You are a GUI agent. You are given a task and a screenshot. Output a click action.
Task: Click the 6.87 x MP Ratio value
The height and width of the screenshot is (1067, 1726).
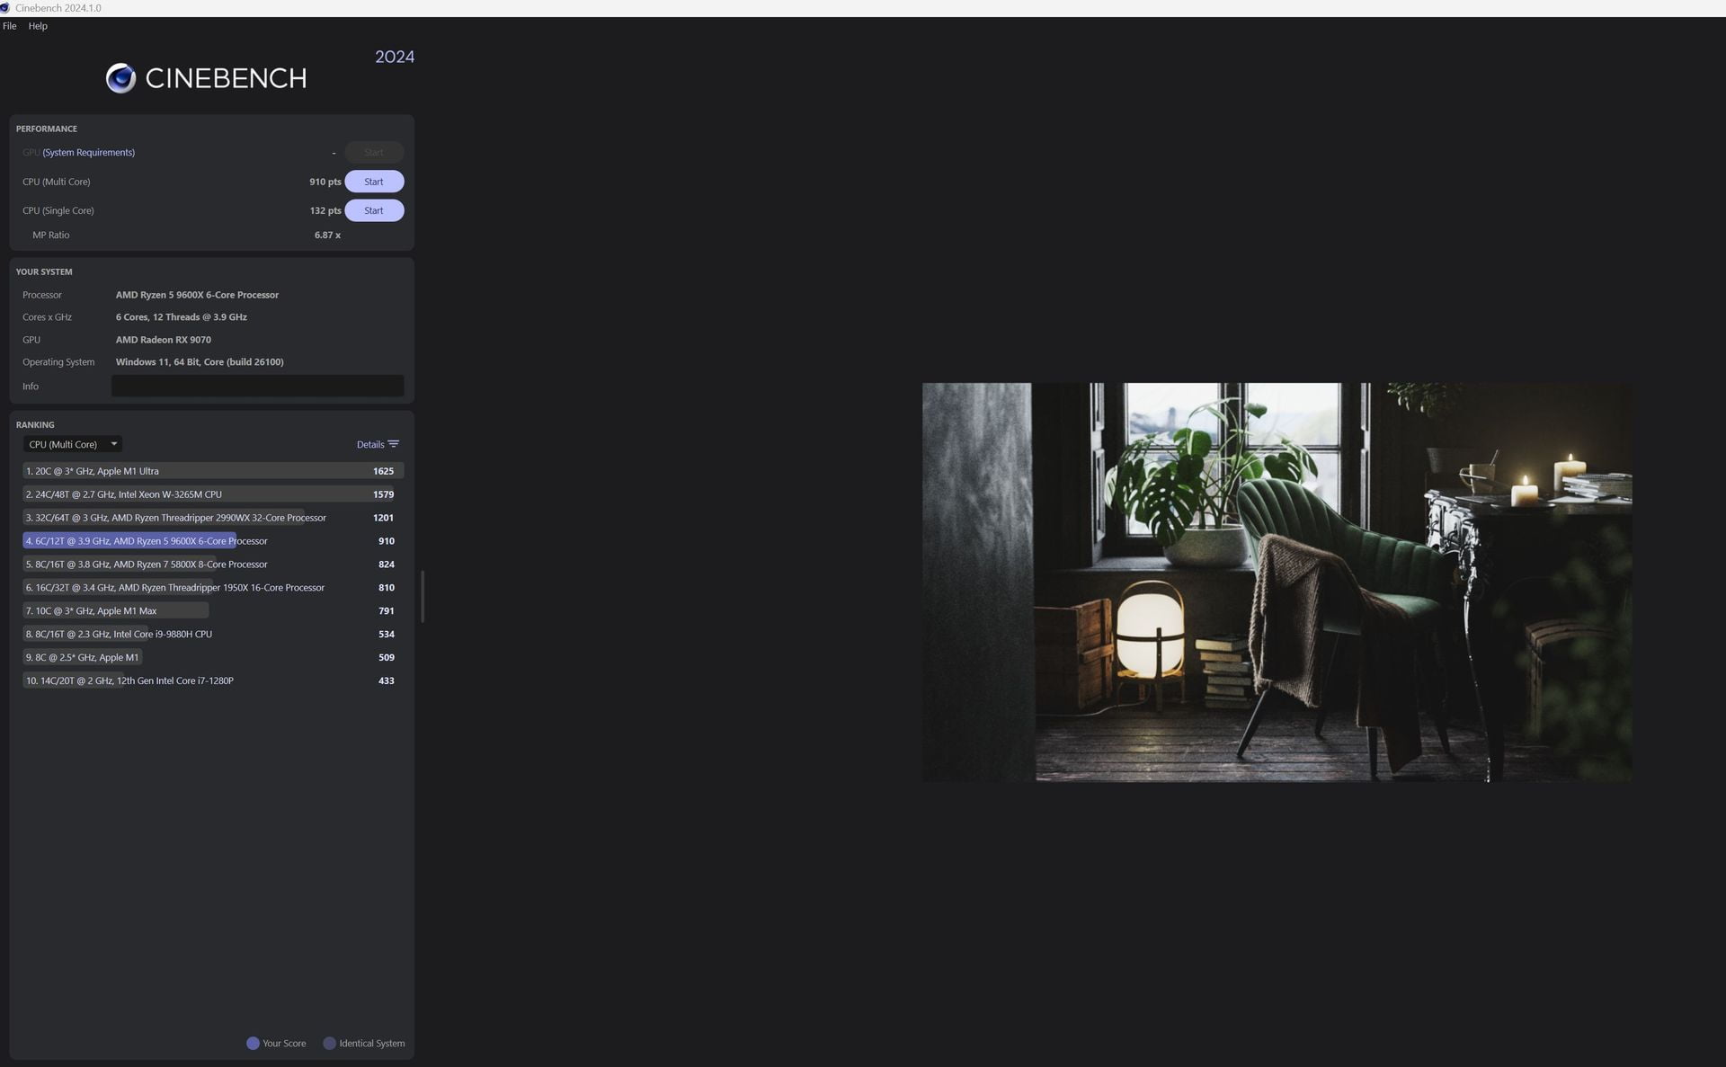327,236
